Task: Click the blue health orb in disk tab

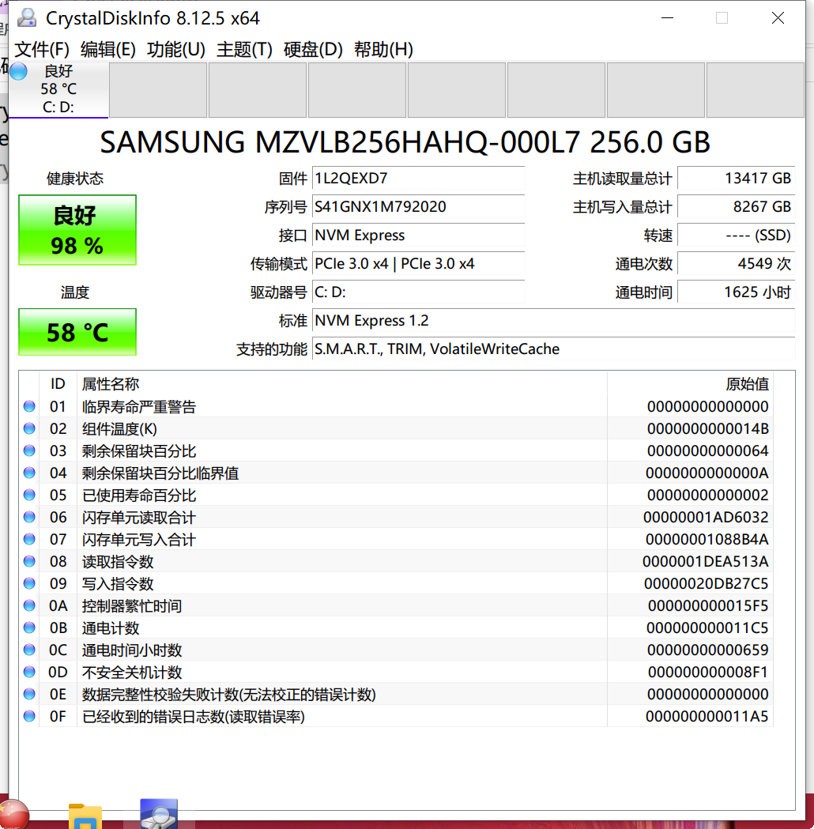Action: pos(18,71)
